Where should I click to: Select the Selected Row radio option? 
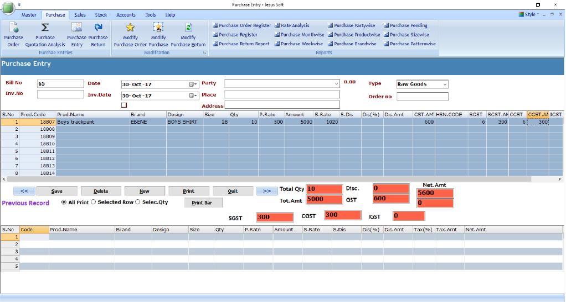93,202
